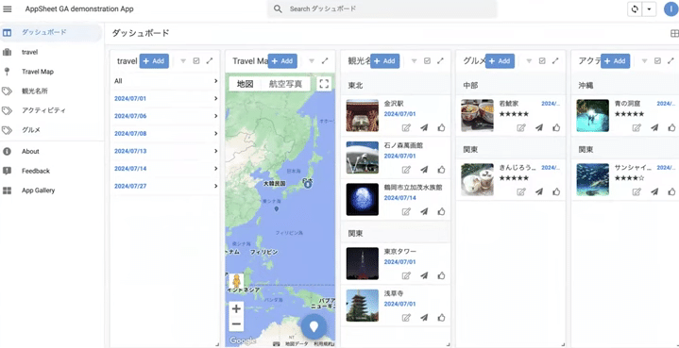
Task: Expand the アクティビティ panel to fullscreen
Action: [671, 61]
